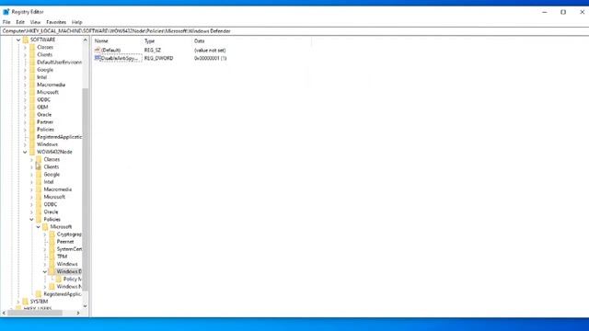The image size is (589, 331).
Task: Collapse the SOFTWARE key
Action: (18, 40)
